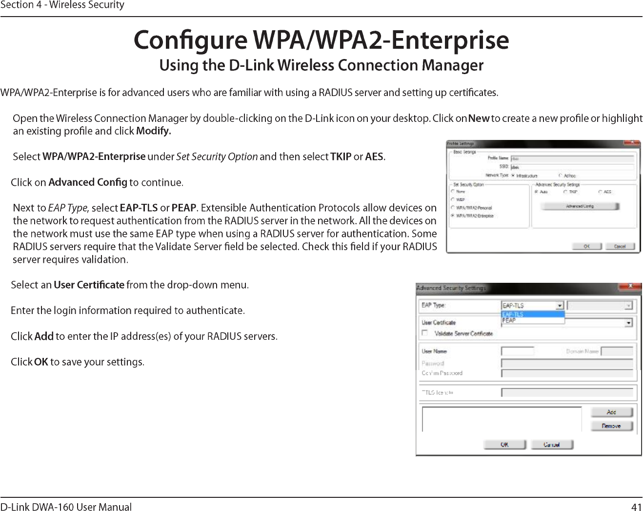Click into the Domain Name field

pyautogui.click(x=617, y=351)
